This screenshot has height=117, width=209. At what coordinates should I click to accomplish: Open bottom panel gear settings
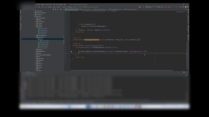click(184, 72)
